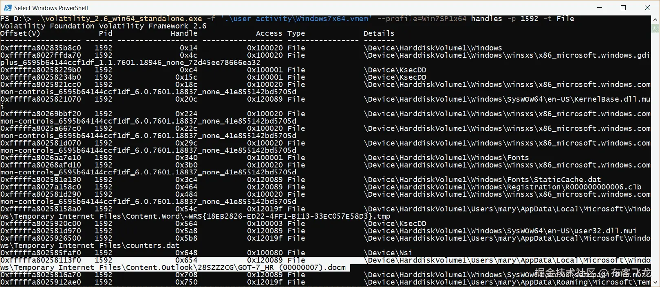The width and height of the screenshot is (660, 287).
Task: Click the user32.dll.mui path entry
Action: pos(500,231)
